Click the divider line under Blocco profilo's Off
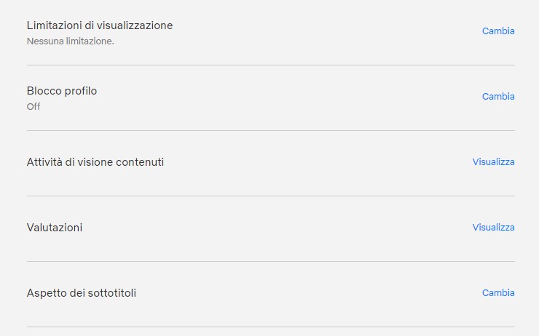 pos(270,130)
